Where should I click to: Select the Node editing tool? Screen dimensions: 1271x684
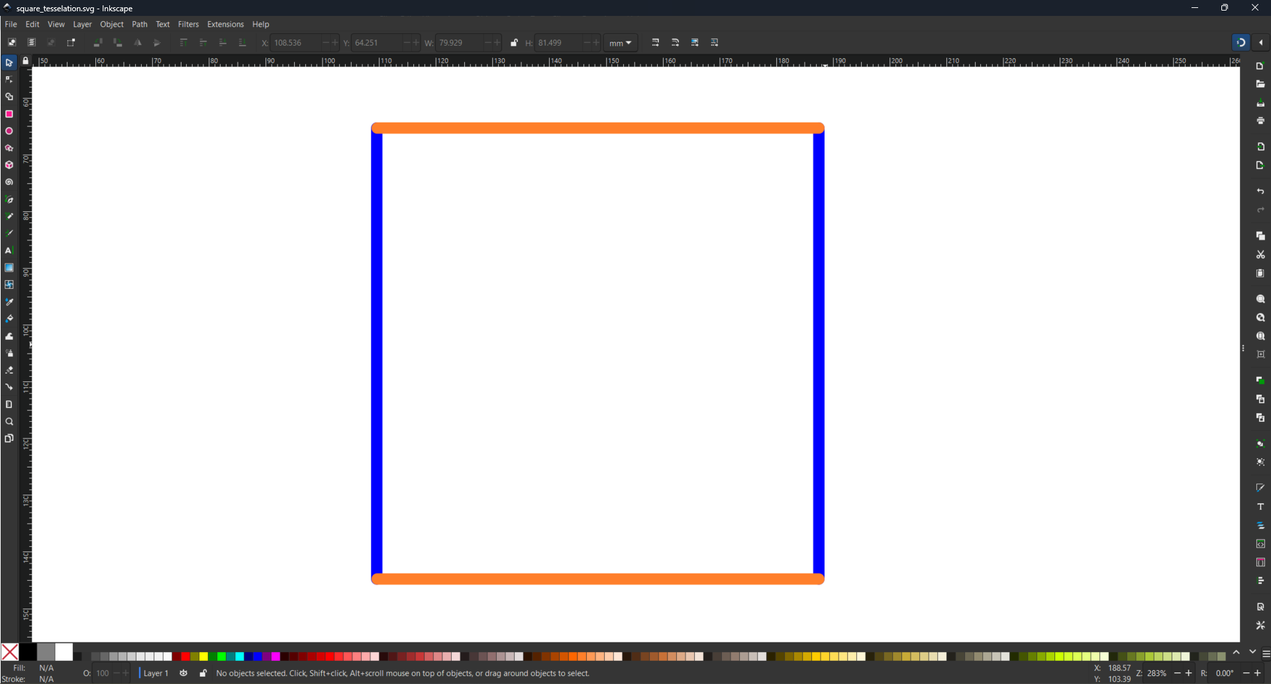(9, 79)
